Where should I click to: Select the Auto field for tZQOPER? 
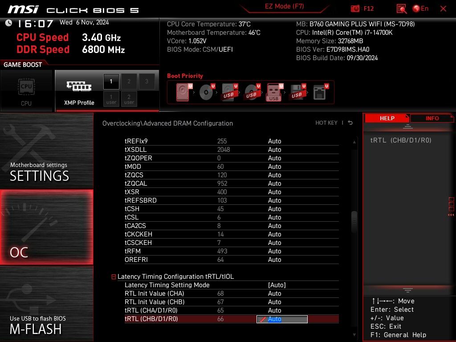[x=274, y=158]
